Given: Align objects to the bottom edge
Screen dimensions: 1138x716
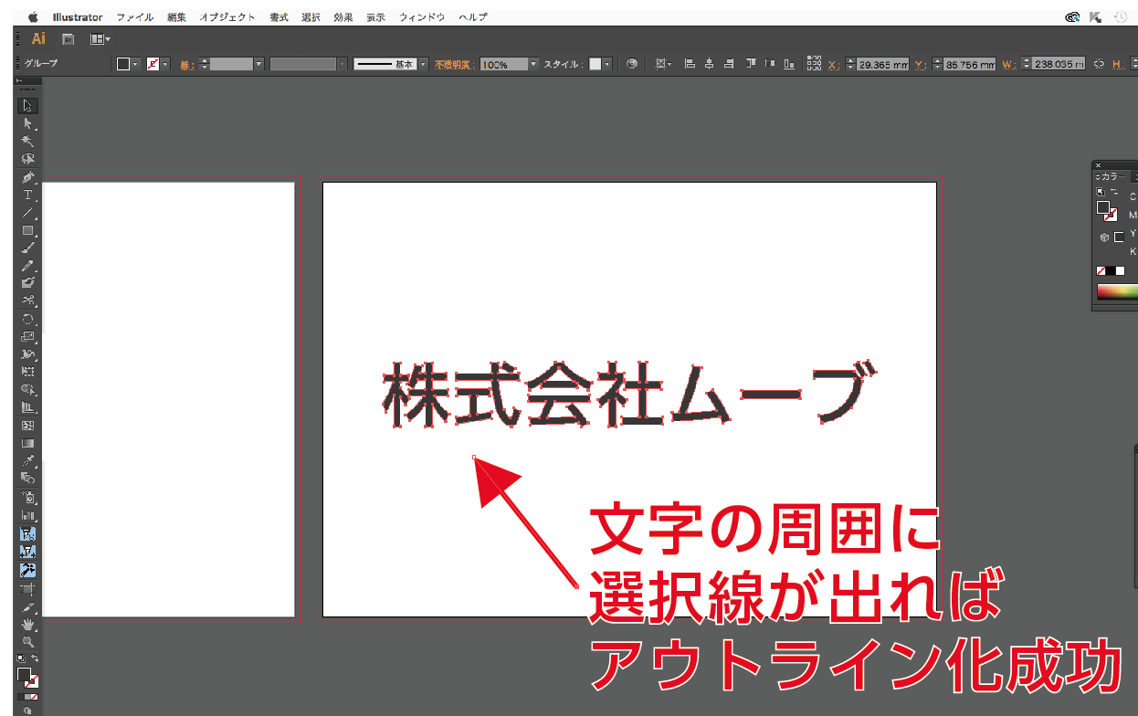Looking at the screenshot, I should [x=788, y=64].
